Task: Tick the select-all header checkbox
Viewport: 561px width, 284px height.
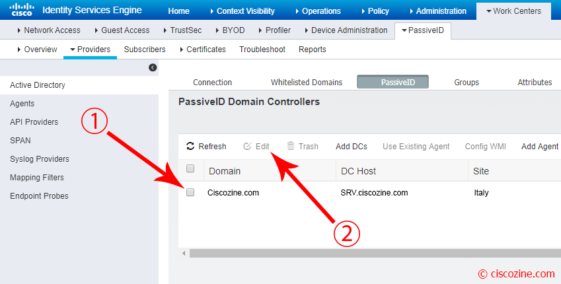Action: [190, 168]
